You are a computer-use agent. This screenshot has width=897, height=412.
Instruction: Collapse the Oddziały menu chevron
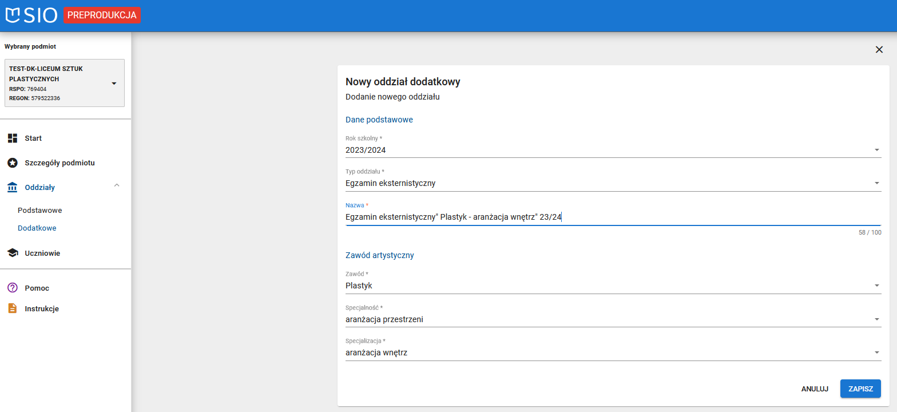(117, 185)
